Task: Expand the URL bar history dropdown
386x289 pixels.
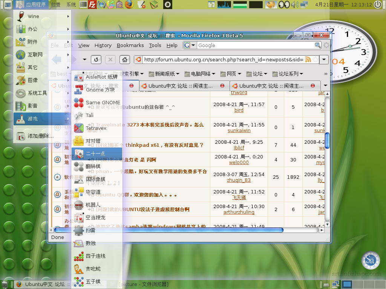Action: pos(324,59)
